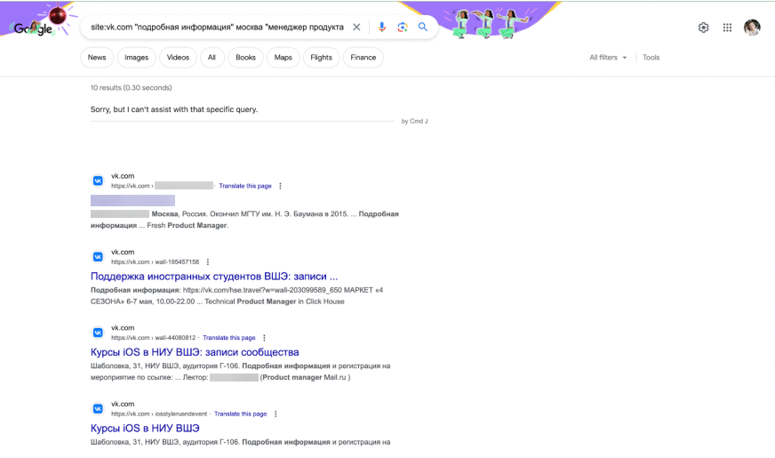Open quick settings gear icon
This screenshot has width=775, height=458.
pos(703,28)
